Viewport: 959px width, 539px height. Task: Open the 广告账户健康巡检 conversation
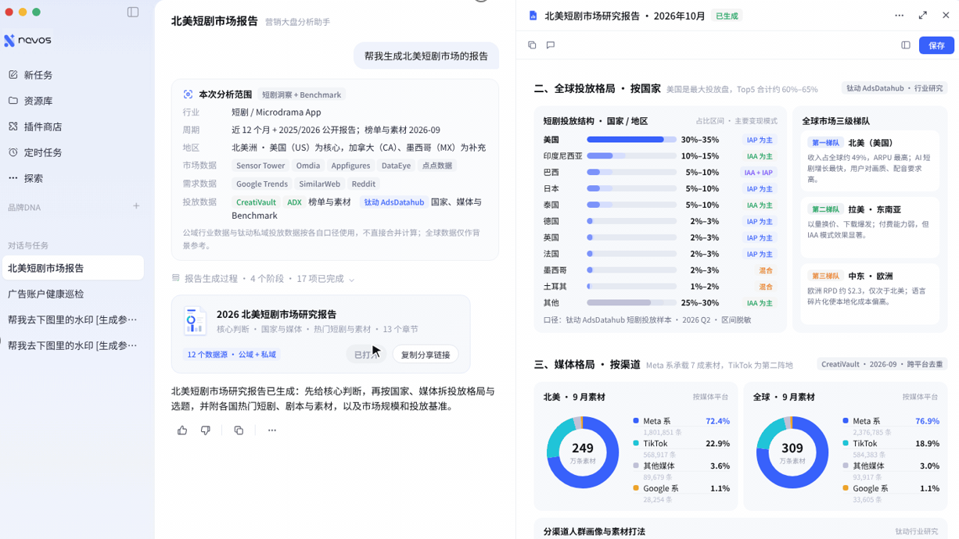[x=73, y=294]
